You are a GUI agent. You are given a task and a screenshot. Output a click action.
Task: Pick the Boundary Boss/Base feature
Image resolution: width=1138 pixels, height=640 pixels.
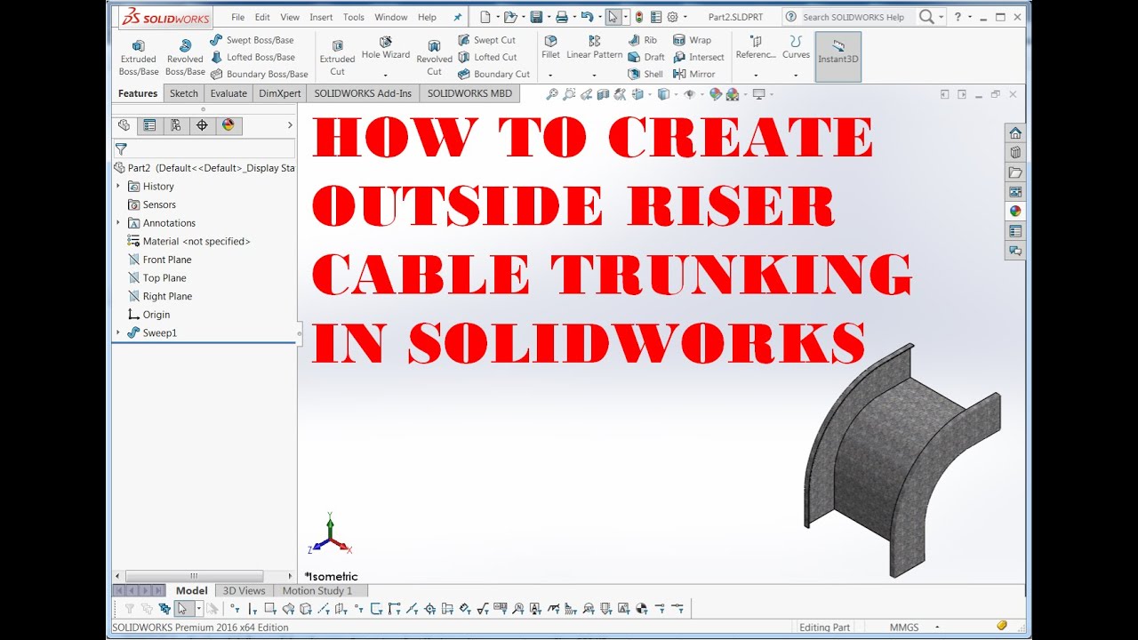(x=259, y=74)
